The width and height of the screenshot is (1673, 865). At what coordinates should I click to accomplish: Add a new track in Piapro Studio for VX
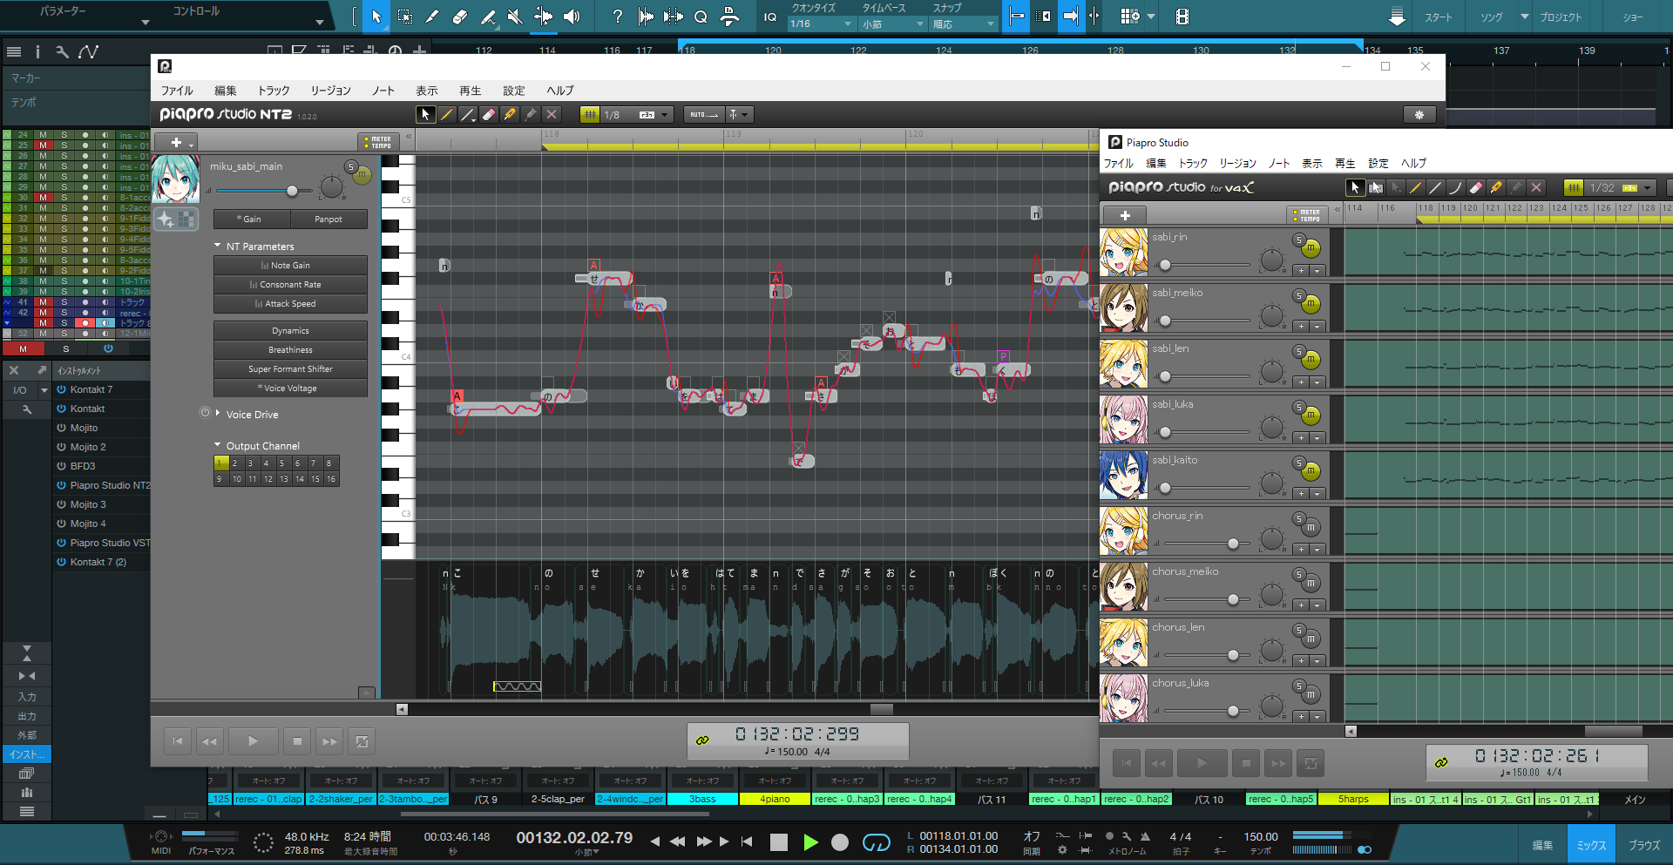coord(1125,215)
